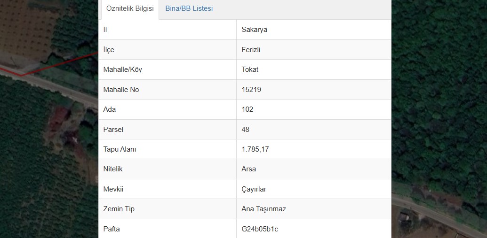
Task: Select the Nitelik value Arsa
Action: pos(249,169)
